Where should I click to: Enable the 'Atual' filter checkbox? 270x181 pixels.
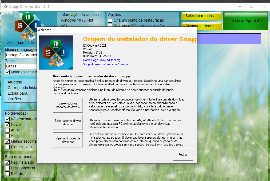(7, 130)
